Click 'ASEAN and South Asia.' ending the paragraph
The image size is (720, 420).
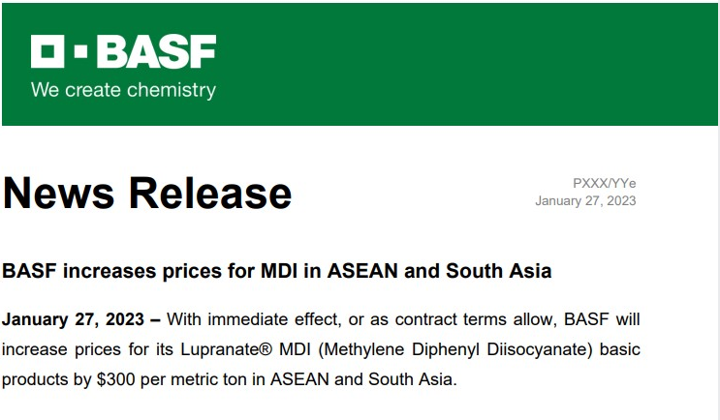pos(363,379)
